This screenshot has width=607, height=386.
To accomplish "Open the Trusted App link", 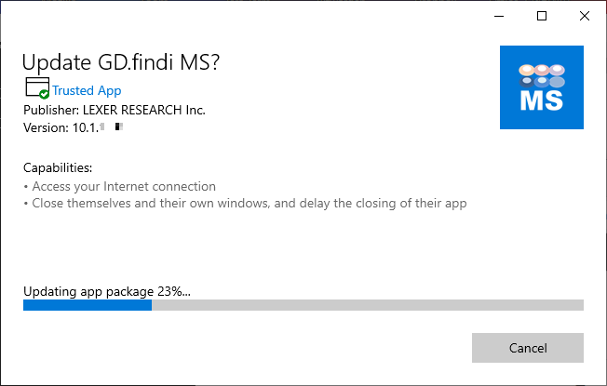I will [x=87, y=90].
